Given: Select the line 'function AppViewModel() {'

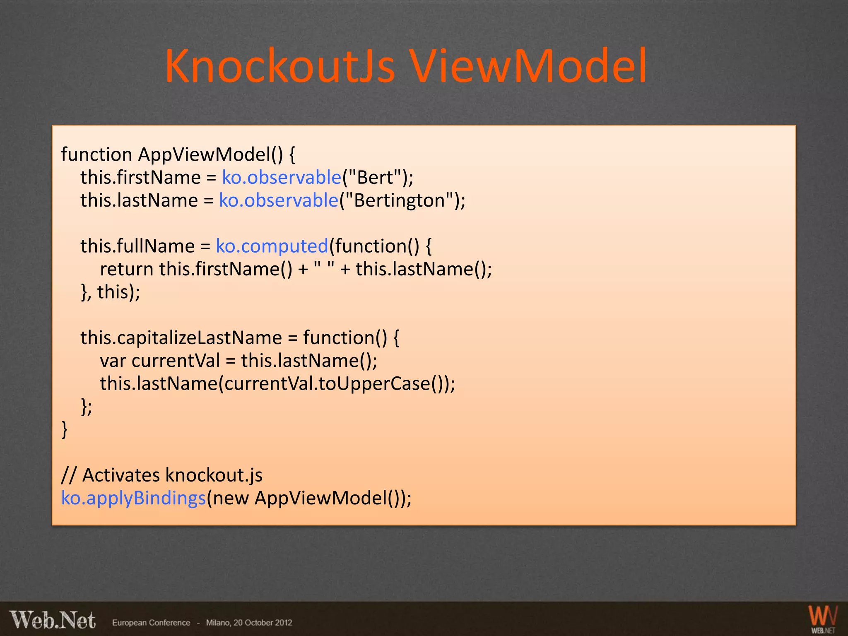Looking at the screenshot, I should (178, 154).
